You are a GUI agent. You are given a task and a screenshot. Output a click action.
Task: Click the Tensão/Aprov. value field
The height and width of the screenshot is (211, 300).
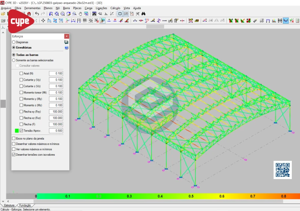click(56, 131)
